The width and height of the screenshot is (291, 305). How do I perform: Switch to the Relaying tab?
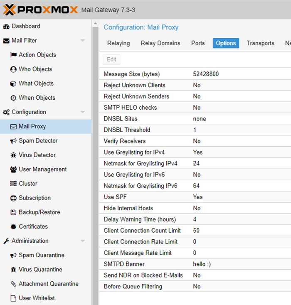(118, 43)
